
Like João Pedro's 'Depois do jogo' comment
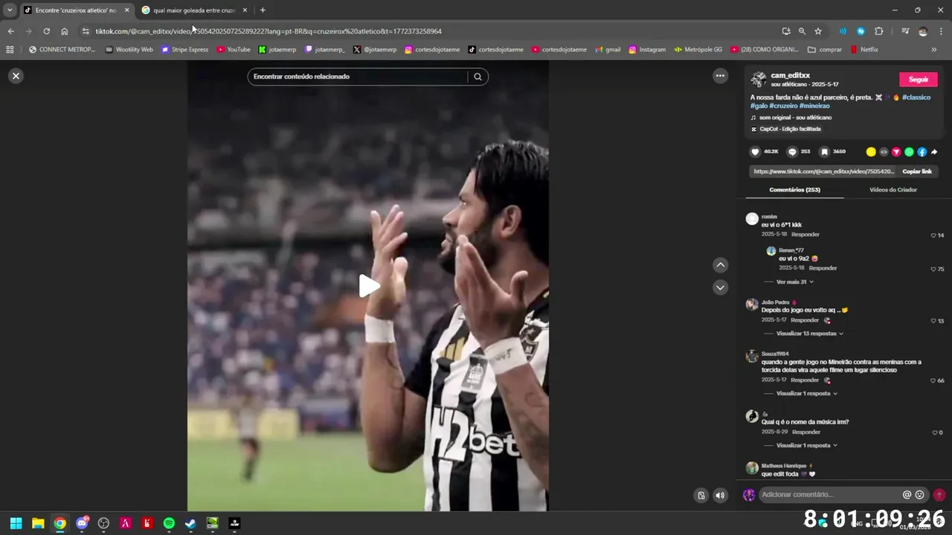pos(933,321)
